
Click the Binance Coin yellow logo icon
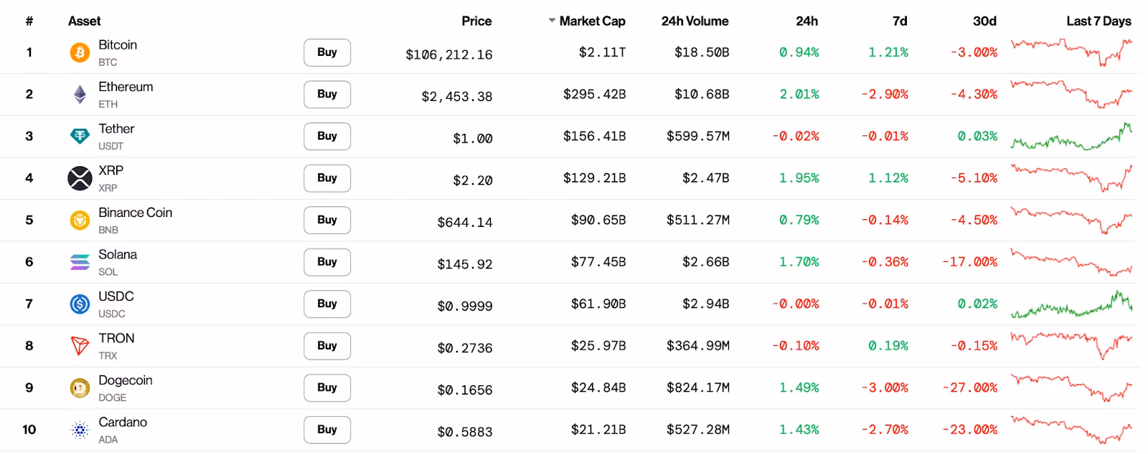point(80,220)
